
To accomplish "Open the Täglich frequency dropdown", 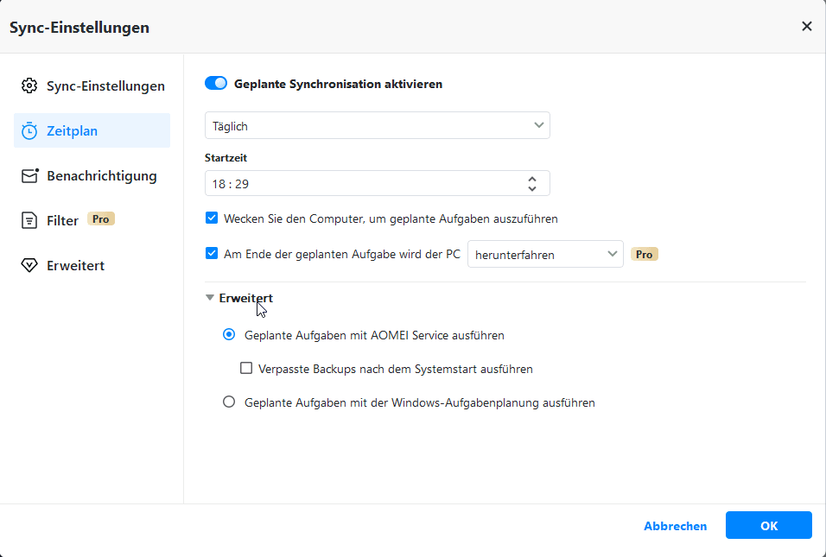I will click(x=377, y=126).
